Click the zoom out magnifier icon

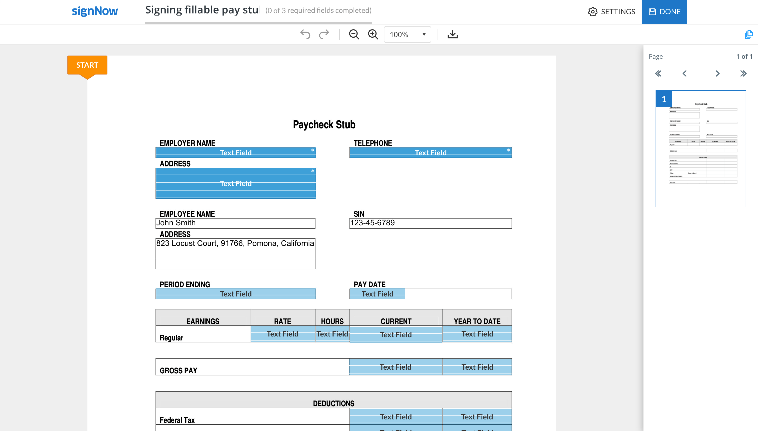coord(354,34)
